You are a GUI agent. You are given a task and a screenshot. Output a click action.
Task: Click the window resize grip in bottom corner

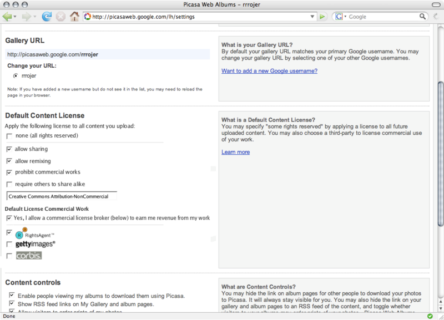click(441, 317)
